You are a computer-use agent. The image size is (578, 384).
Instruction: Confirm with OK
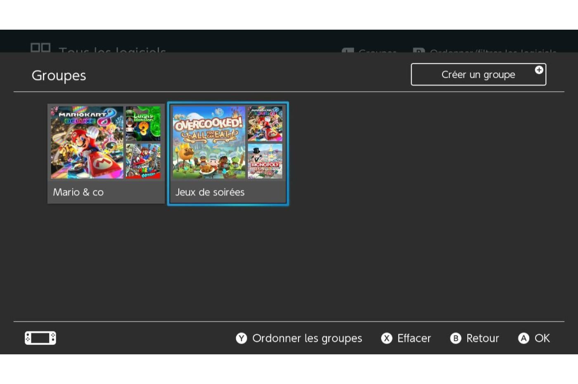point(542,338)
